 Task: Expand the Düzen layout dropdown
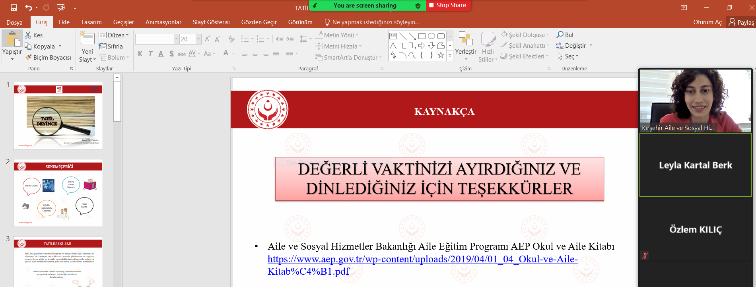[127, 35]
